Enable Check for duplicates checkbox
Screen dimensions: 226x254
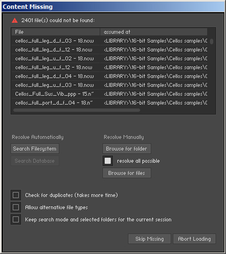[16, 195]
